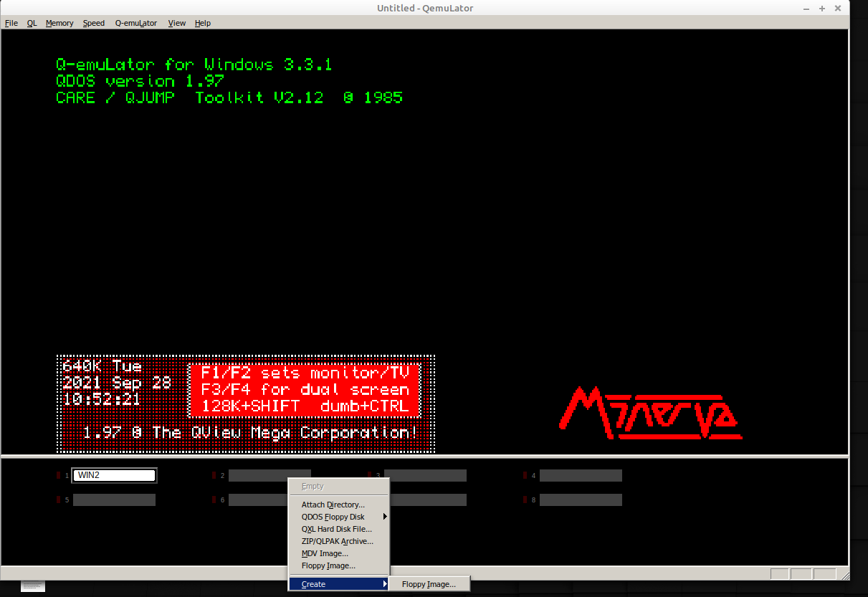Click drive slot 2 activity LED
Image resolution: width=868 pixels, height=597 pixels.
pyautogui.click(x=214, y=475)
